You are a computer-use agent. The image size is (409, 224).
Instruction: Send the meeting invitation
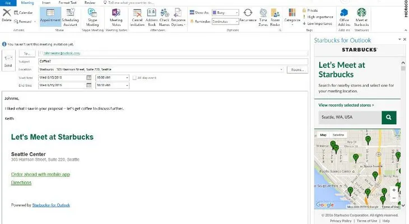click(8, 62)
